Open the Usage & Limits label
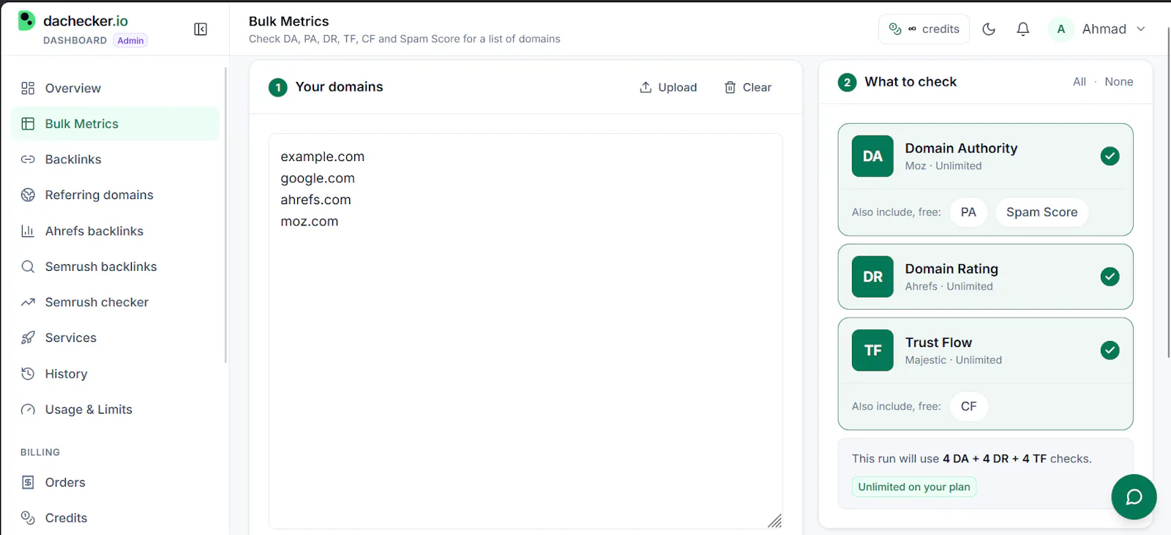This screenshot has height=535, width=1171. (x=89, y=409)
